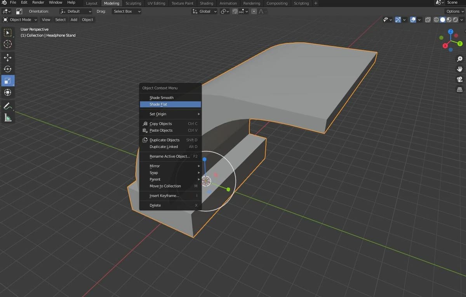Screen dimensions: 466x297
Task: Expand the Global transform orientation dropdown
Action: tap(205, 11)
